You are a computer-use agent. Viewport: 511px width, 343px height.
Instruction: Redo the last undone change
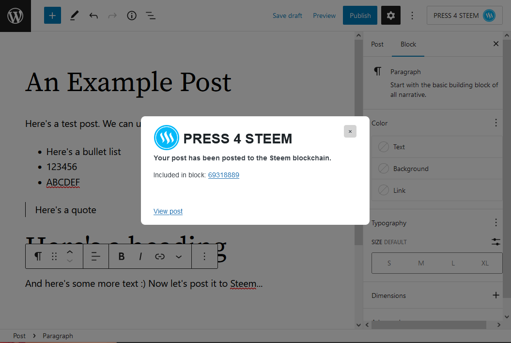click(x=112, y=16)
